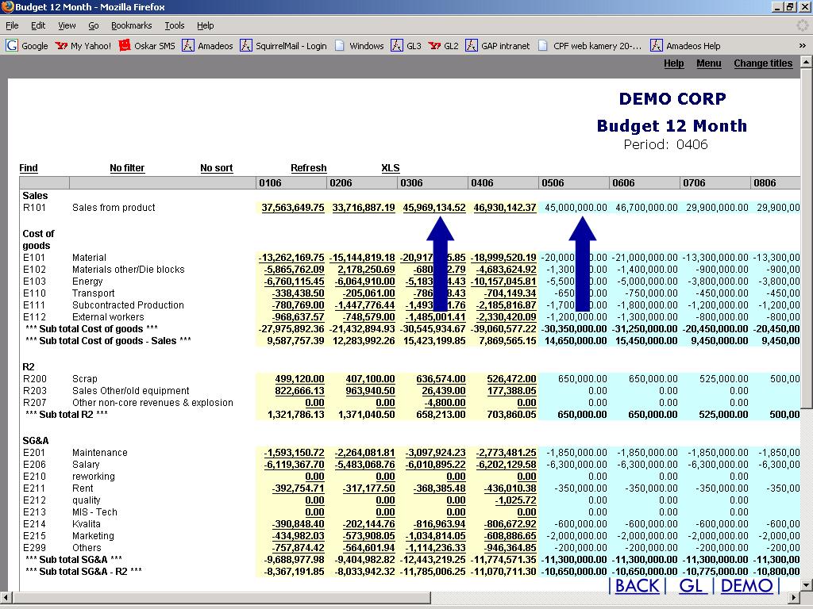Click the No sort link

(216, 168)
